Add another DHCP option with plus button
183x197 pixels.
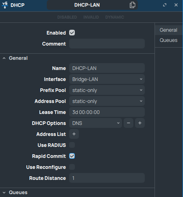click(x=140, y=123)
